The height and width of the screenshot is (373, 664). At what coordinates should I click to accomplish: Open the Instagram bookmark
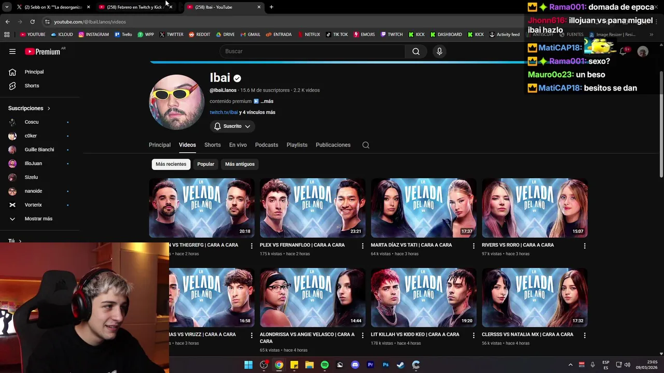pos(93,35)
